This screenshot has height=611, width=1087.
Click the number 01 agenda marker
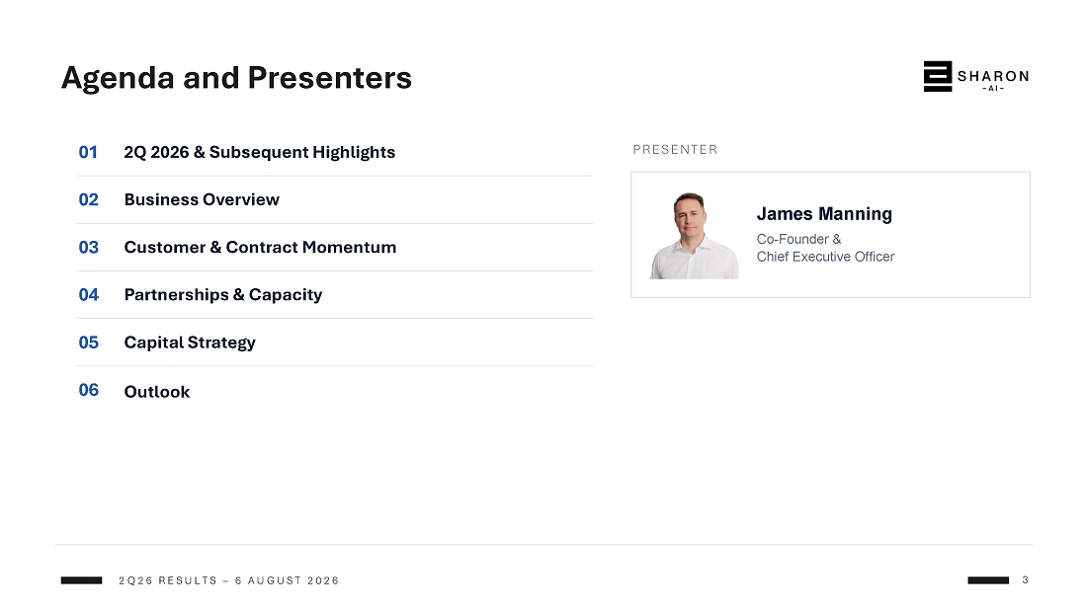point(88,152)
